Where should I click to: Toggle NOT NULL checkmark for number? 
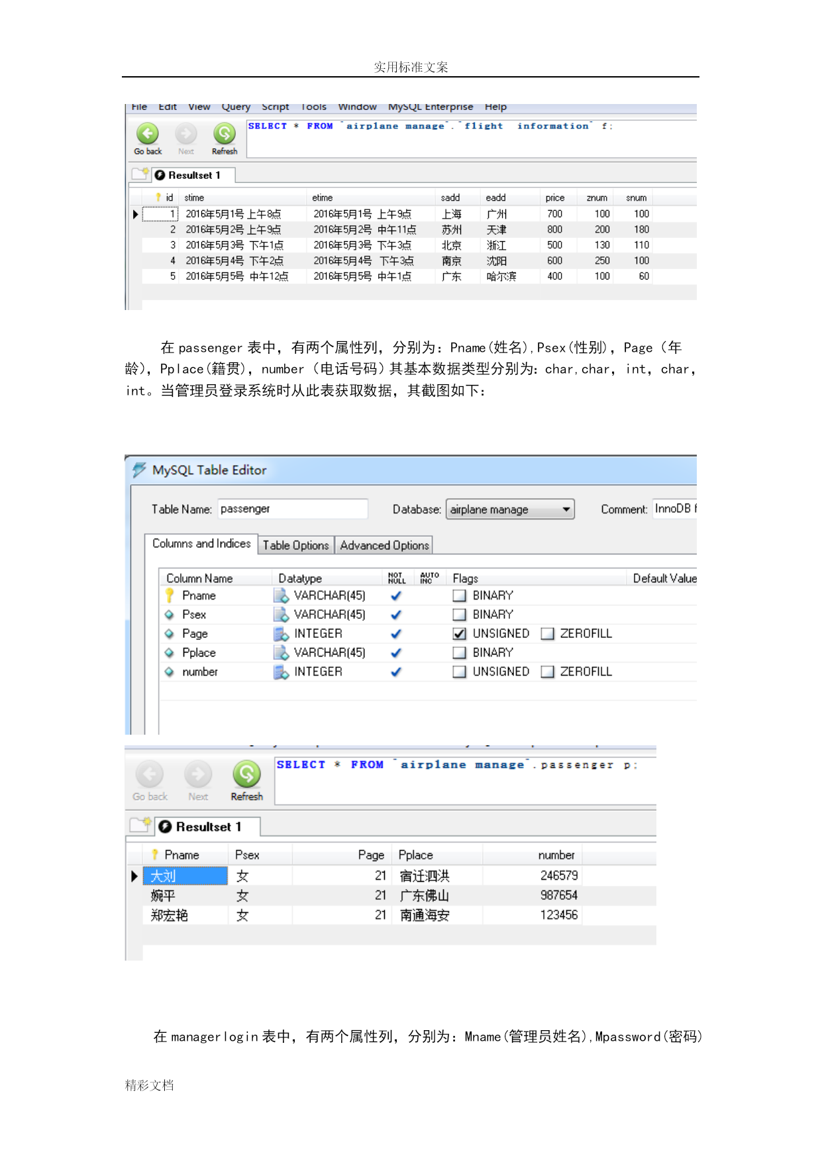(x=396, y=672)
